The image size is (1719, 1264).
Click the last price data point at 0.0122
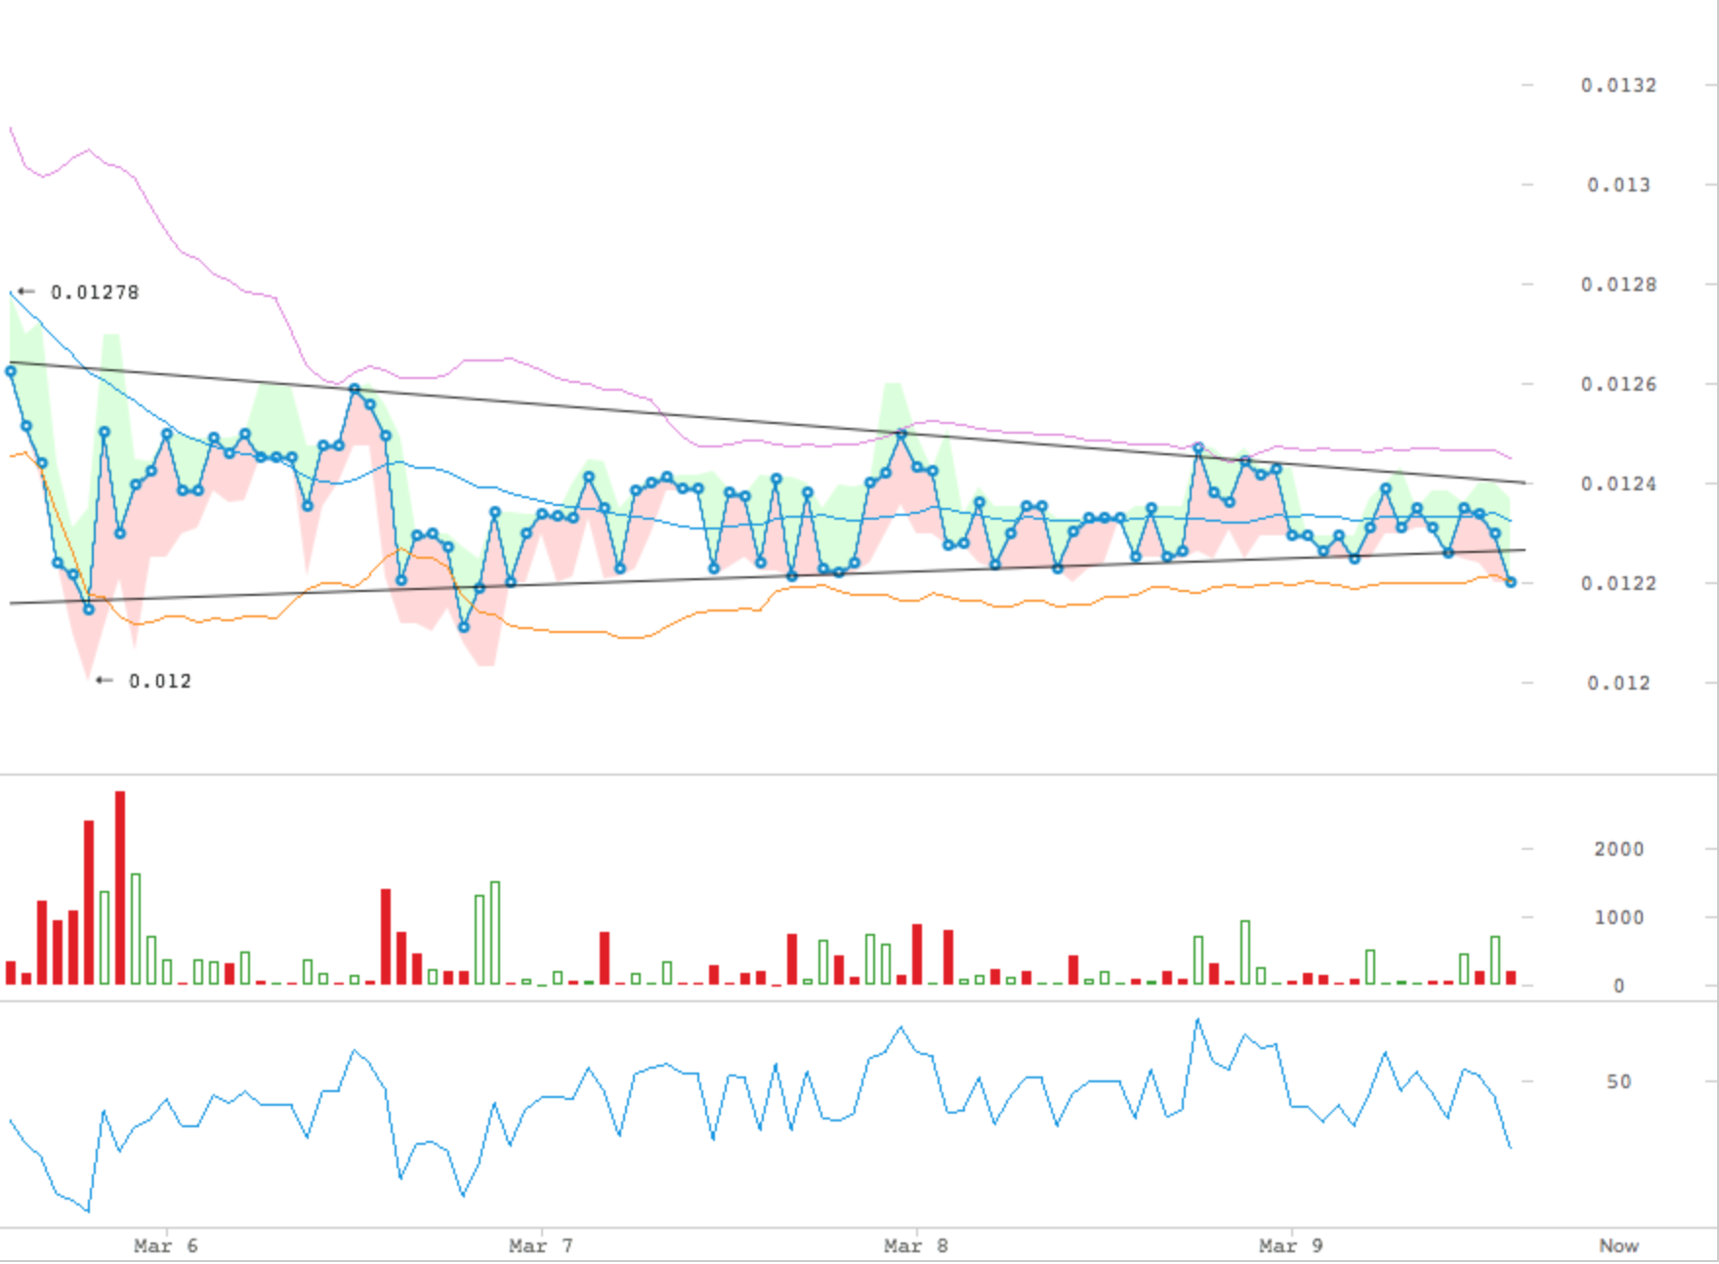pyautogui.click(x=1511, y=582)
